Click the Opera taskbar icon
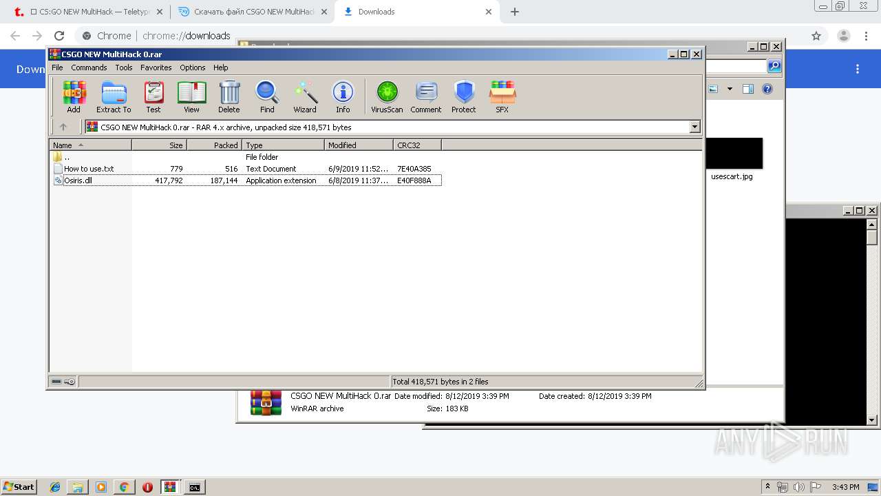Viewport: 881px width, 496px height. click(x=147, y=487)
